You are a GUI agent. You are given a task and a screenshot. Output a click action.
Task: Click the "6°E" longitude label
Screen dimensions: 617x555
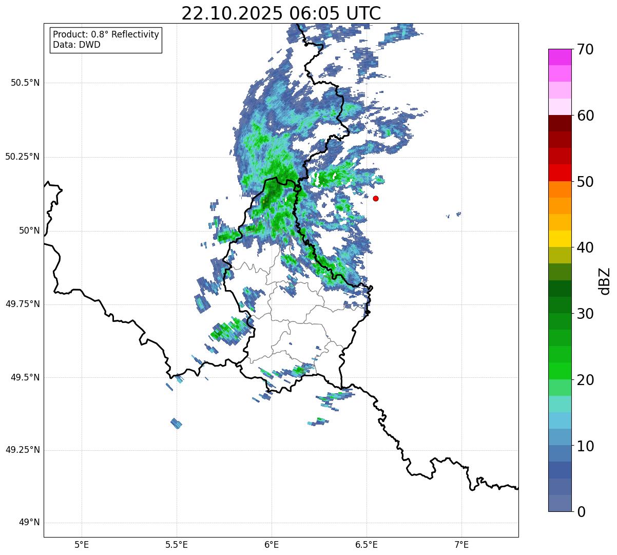[272, 545]
